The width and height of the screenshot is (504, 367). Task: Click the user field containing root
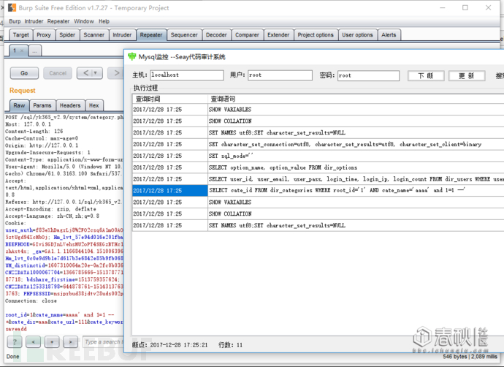tap(280, 75)
